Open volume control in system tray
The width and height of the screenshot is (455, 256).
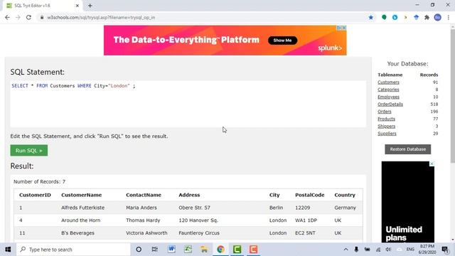[388, 250]
